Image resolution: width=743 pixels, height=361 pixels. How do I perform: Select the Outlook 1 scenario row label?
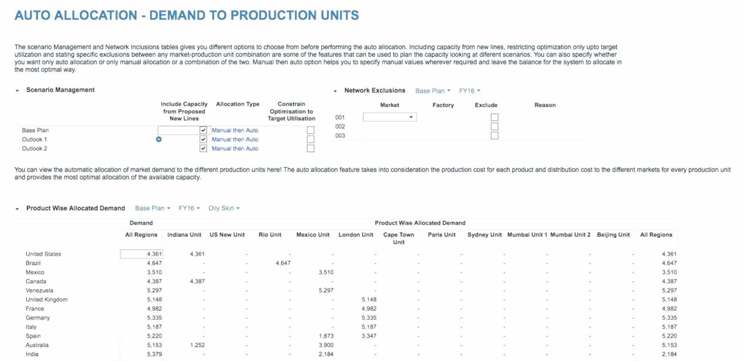click(x=34, y=139)
